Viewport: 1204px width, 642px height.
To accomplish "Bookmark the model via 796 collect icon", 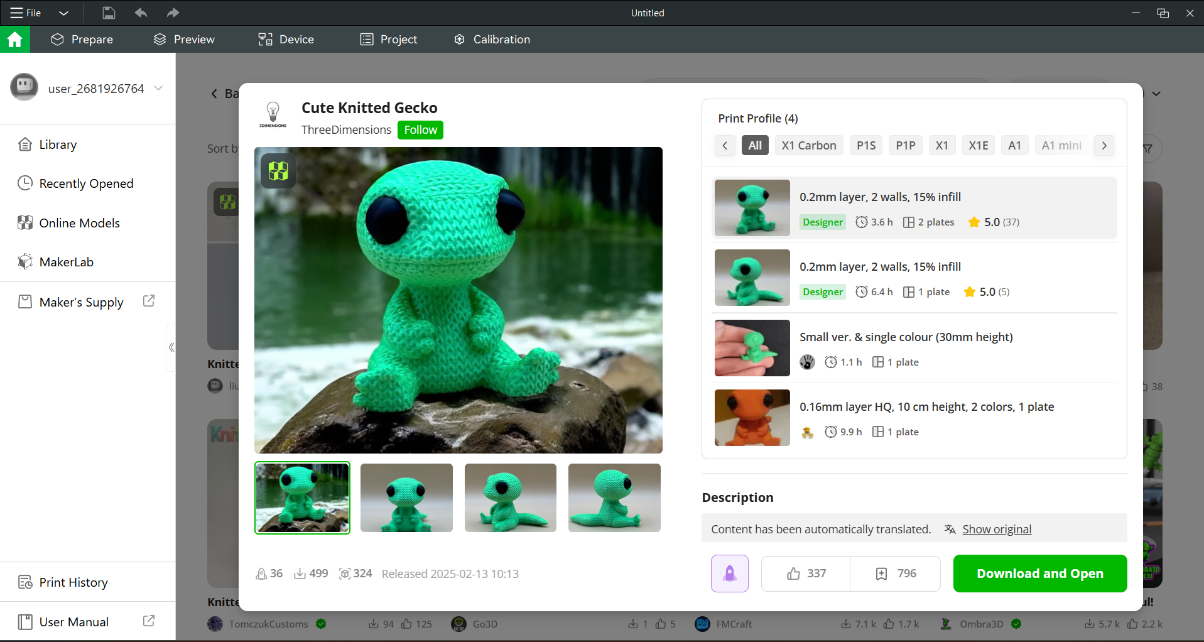I will click(x=896, y=574).
